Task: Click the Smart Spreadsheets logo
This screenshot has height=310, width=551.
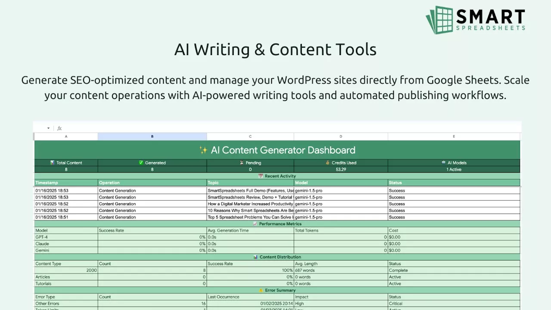Action: coord(475,20)
